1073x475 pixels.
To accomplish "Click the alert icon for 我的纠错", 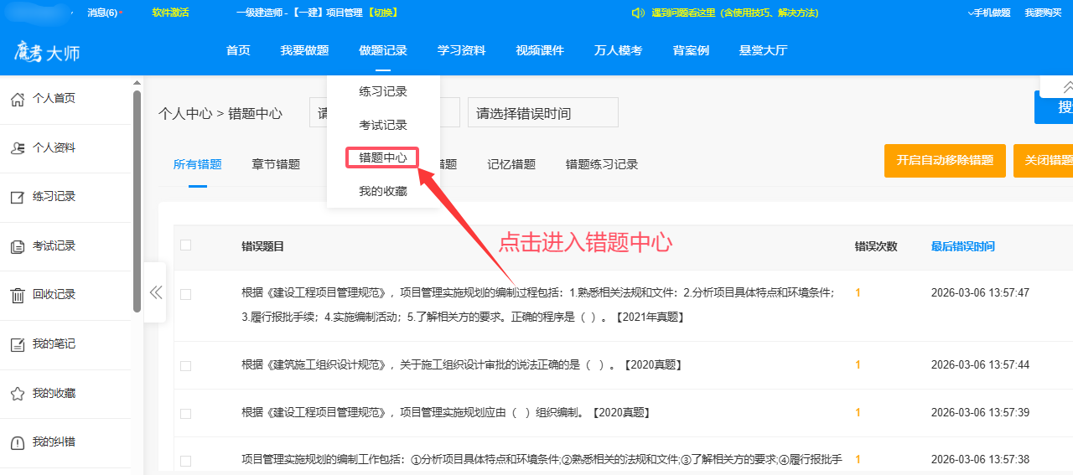I will [x=17, y=442].
